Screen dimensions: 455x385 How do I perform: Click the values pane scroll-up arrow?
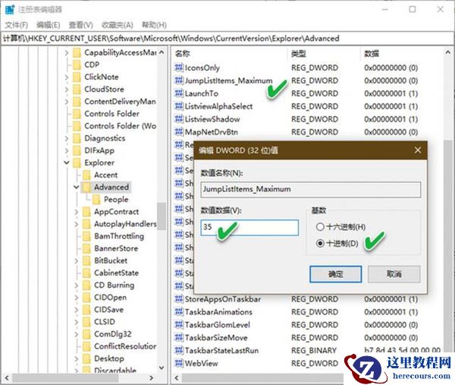(x=448, y=52)
